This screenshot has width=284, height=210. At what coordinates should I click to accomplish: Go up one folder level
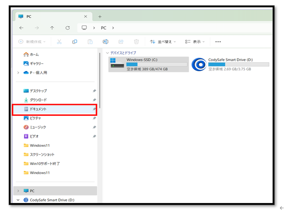52,28
